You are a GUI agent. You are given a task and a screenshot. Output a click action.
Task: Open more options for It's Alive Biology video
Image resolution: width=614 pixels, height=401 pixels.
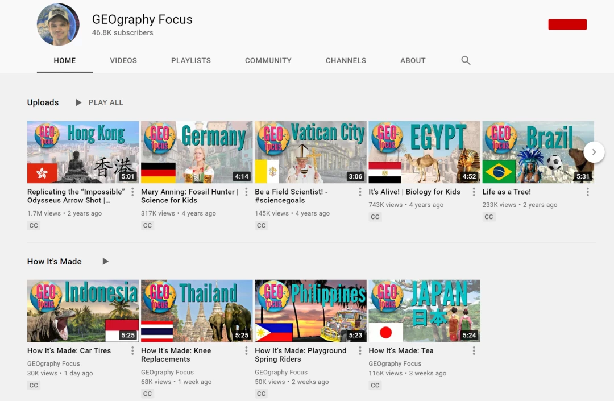(474, 192)
